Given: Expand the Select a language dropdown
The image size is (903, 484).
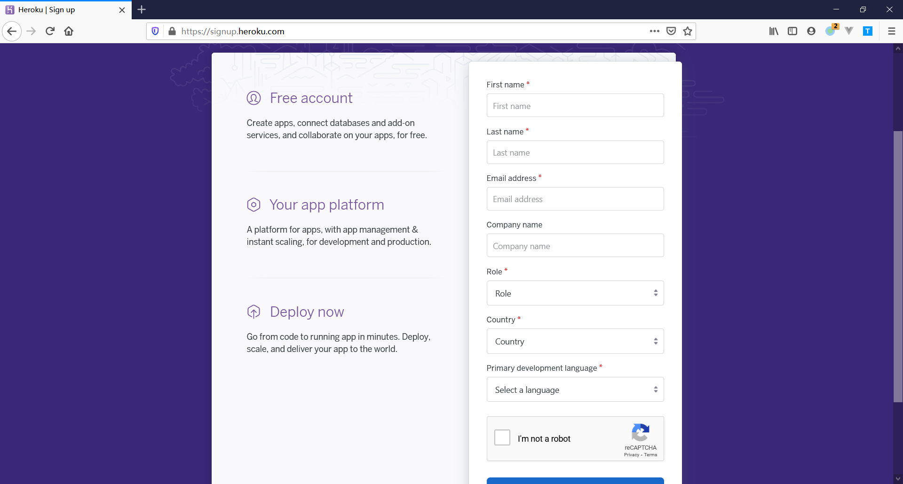Looking at the screenshot, I should pos(575,390).
